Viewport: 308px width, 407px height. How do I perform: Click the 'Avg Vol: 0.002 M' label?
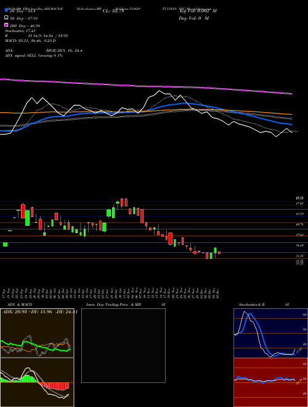coord(198,11)
